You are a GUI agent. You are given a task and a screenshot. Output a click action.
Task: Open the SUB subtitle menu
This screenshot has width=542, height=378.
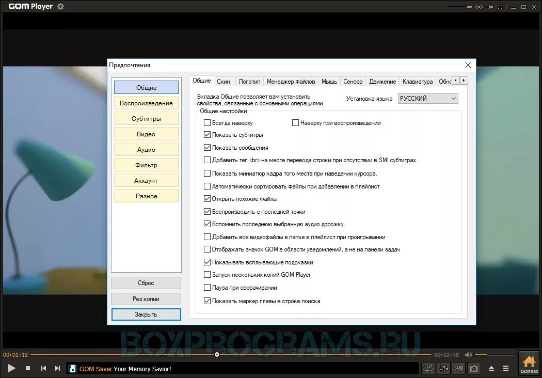[459, 368]
